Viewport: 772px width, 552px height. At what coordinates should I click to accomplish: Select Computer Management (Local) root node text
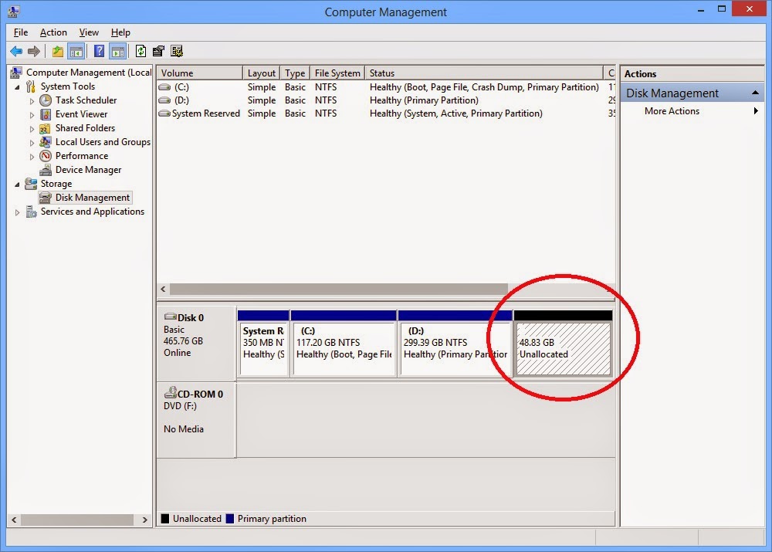pos(89,73)
